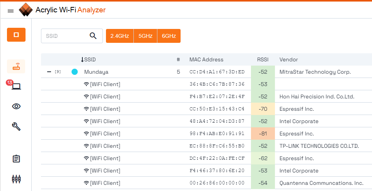This screenshot has height=191, width=372.
Task: Select MAC address F4:B7:E2:07:2E:4F
Action: coord(217,96)
